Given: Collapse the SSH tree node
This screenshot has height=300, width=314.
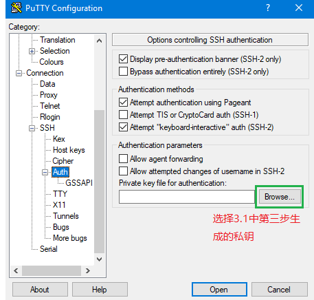Looking at the screenshot, I should click(32, 128).
